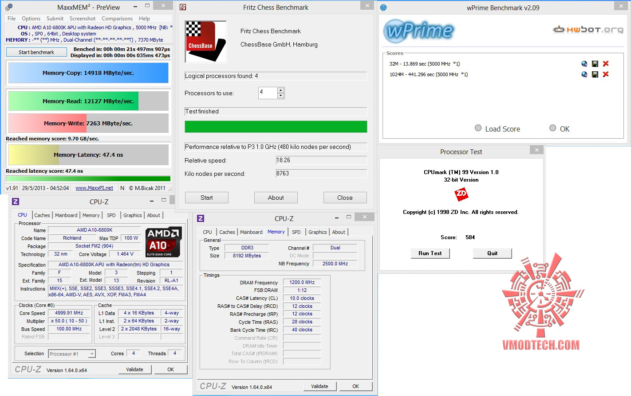Open the Comparisons menu in MaxxMEM
631x396 pixels.
pyautogui.click(x=117, y=19)
